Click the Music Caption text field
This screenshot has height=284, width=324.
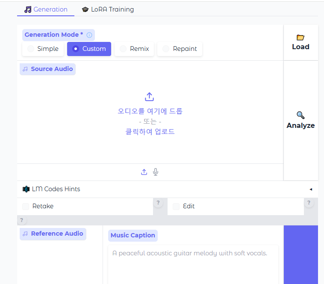click(x=193, y=265)
